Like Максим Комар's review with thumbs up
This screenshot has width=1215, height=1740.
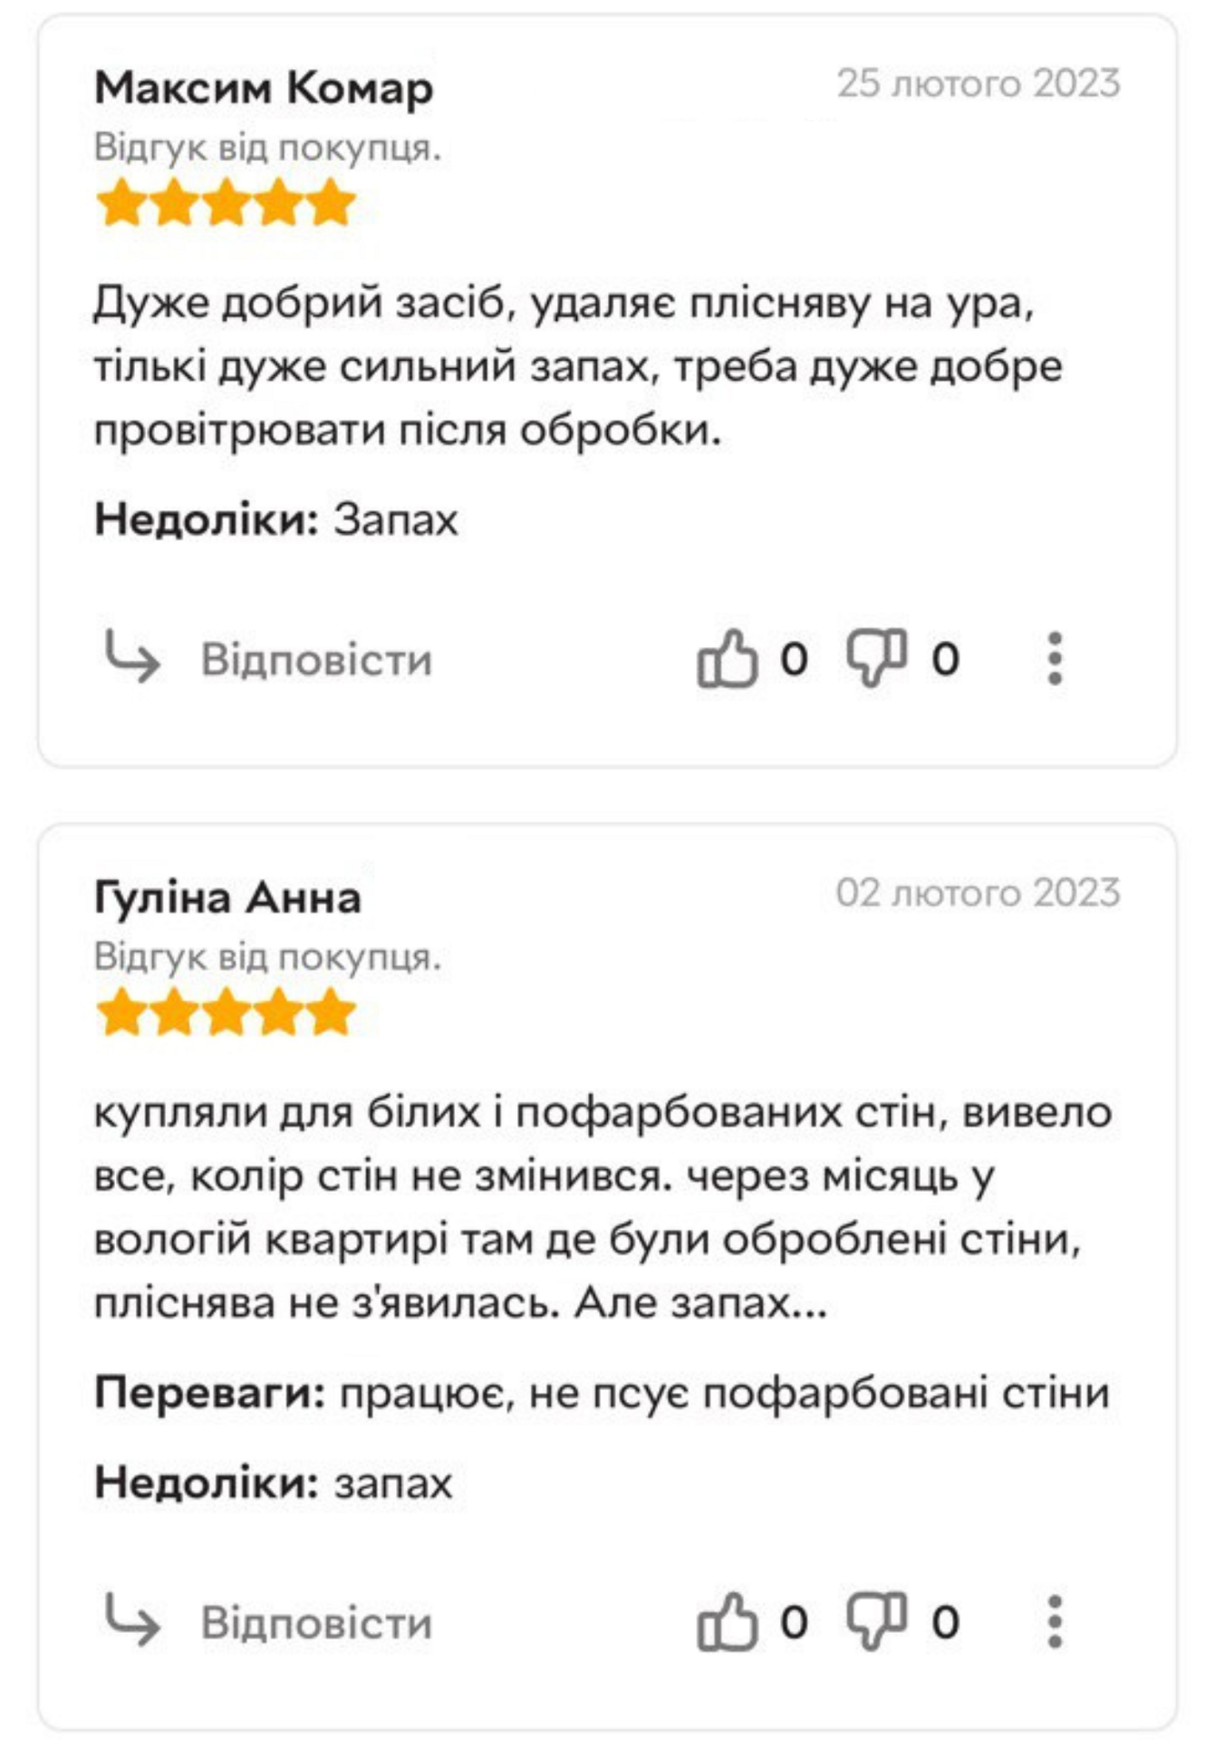[727, 658]
